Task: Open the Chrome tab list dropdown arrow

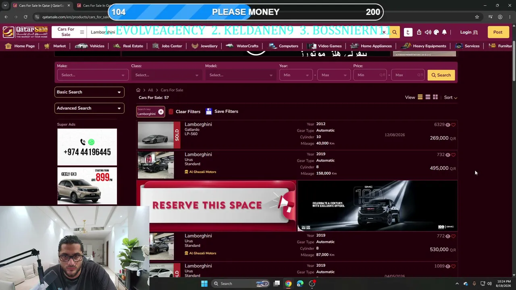Action: (x=5, y=6)
